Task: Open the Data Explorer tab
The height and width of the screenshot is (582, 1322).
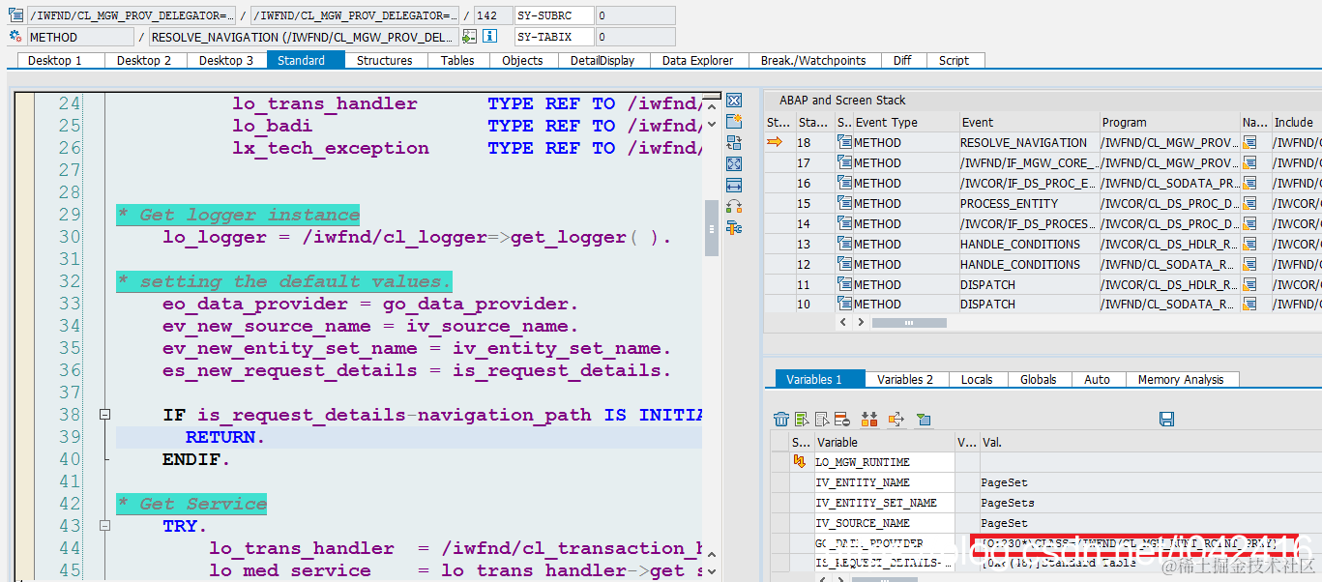Action: click(697, 60)
